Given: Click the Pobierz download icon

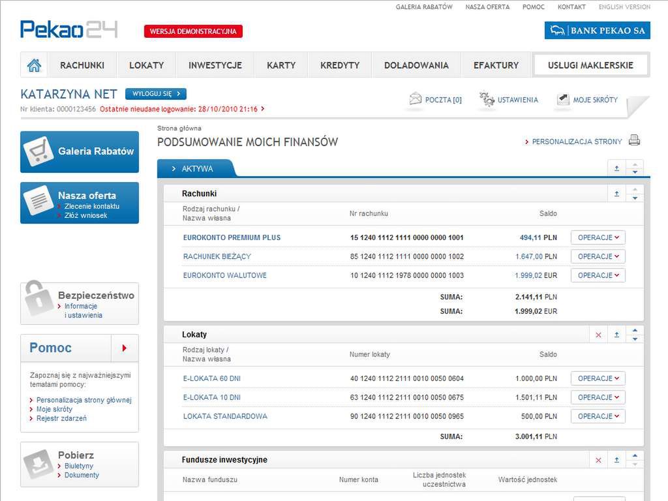Looking at the screenshot, I should (x=38, y=464).
